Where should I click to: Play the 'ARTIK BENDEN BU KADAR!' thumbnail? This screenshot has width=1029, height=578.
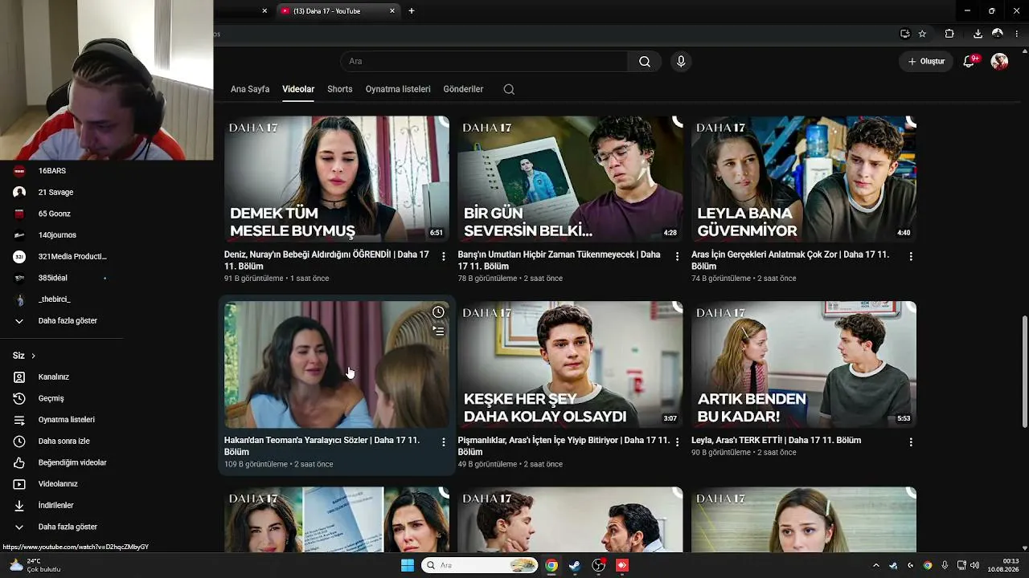pos(804,364)
